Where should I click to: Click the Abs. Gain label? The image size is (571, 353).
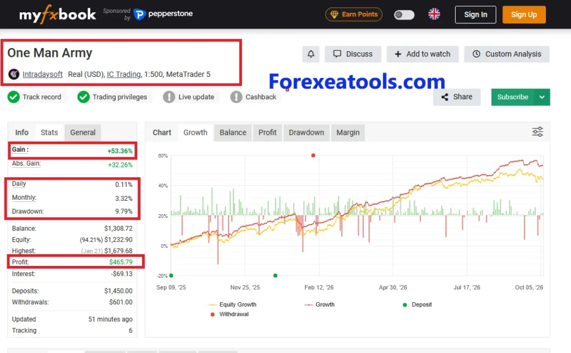coord(26,163)
